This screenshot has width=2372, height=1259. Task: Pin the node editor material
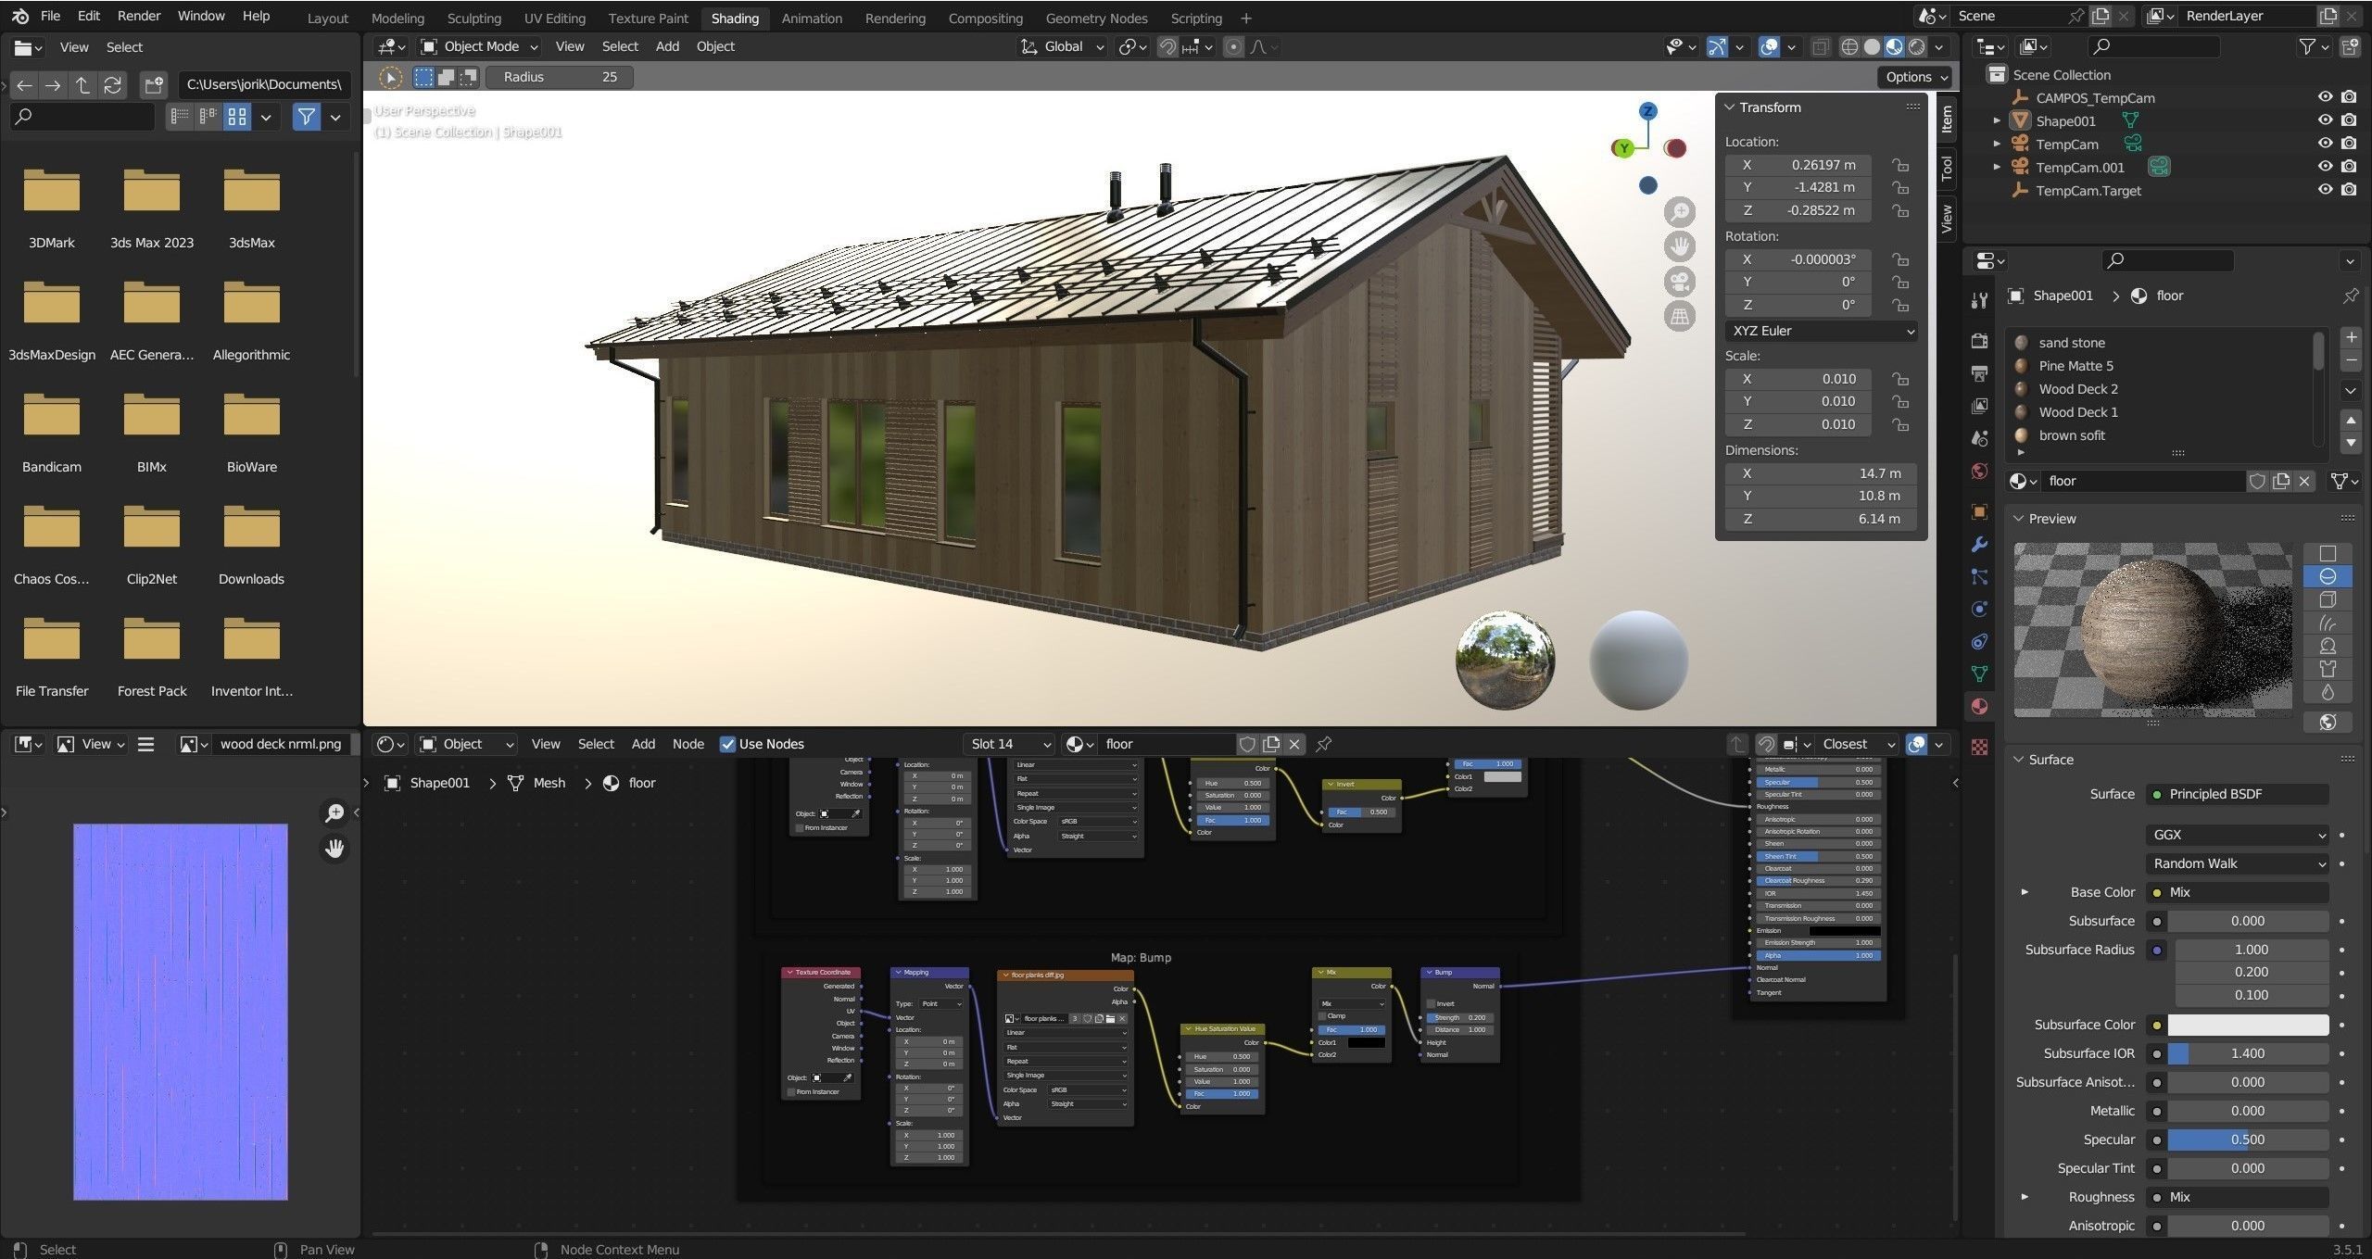pyautogui.click(x=1324, y=744)
